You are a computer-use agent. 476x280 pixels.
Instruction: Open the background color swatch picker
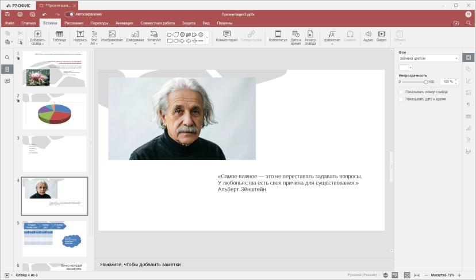(405, 67)
